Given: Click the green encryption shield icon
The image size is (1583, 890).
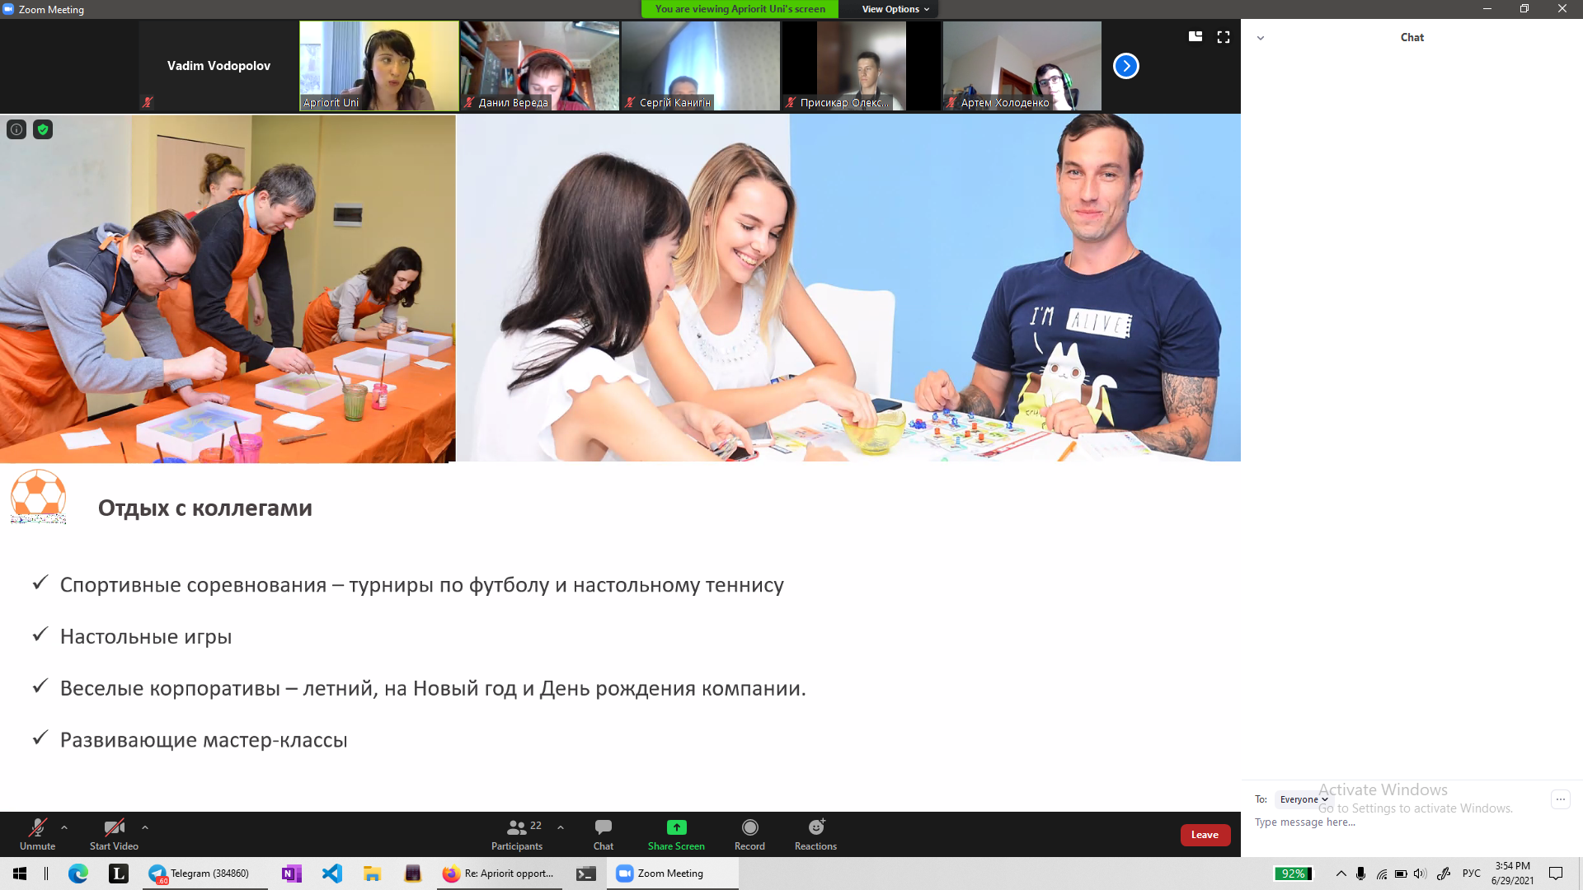Looking at the screenshot, I should (43, 129).
